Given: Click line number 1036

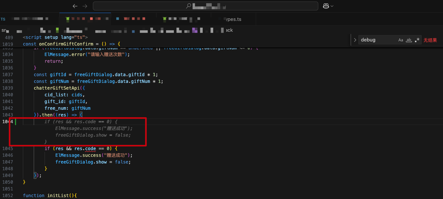Looking at the screenshot, I should [x=8, y=68].
